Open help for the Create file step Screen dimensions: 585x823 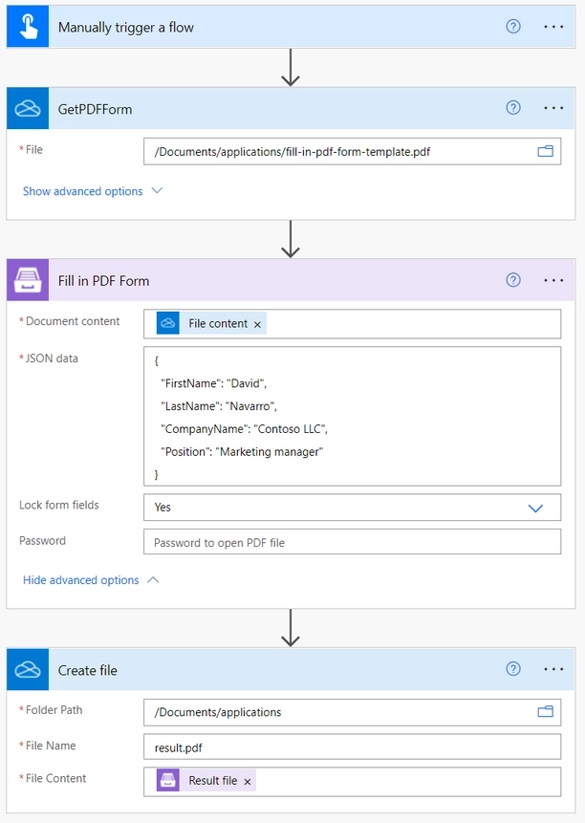tap(513, 669)
